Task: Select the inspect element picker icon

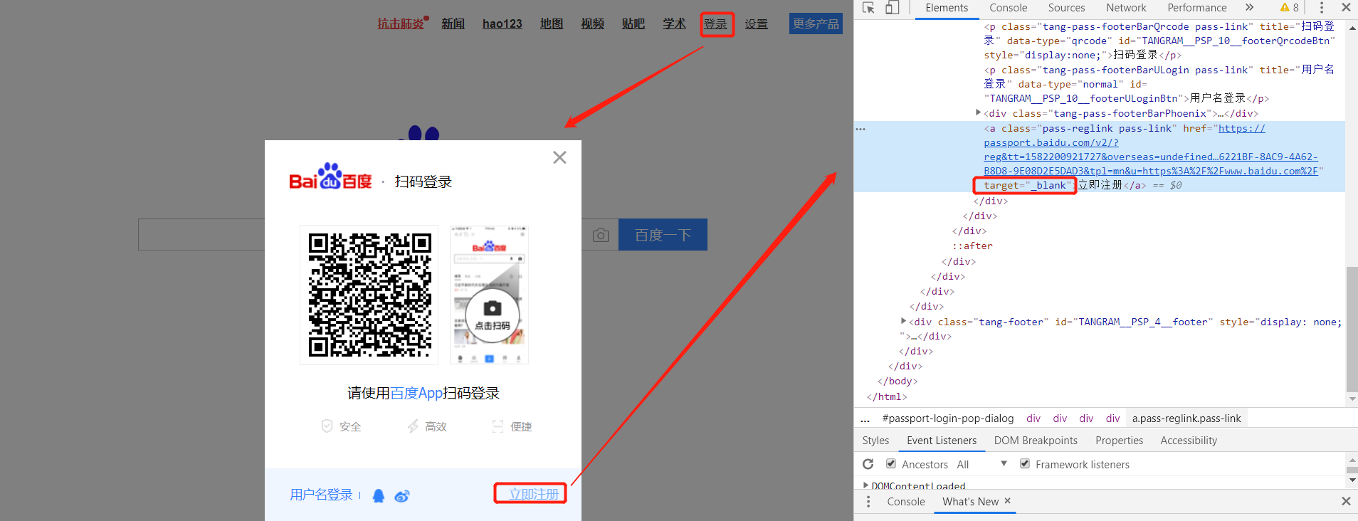Action: (868, 8)
